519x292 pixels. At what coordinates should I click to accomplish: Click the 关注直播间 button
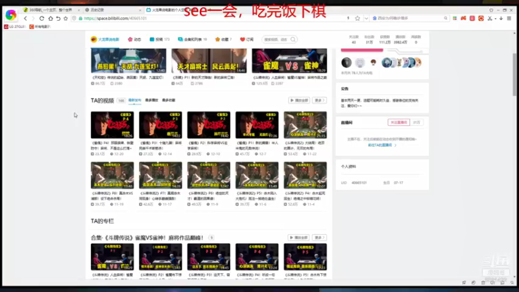[398, 123]
